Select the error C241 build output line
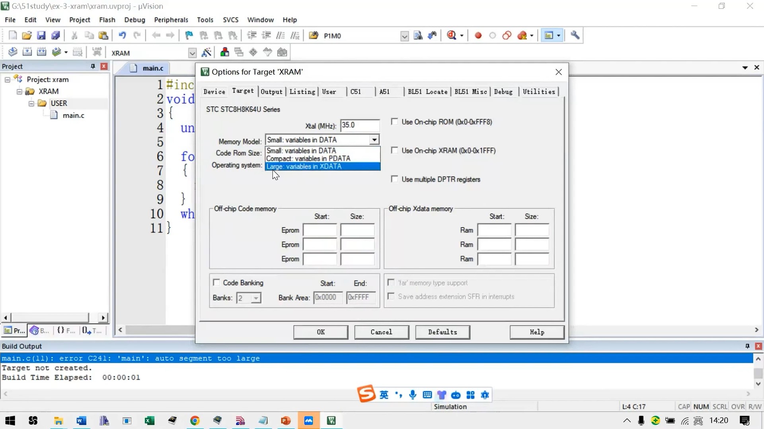 coord(376,358)
